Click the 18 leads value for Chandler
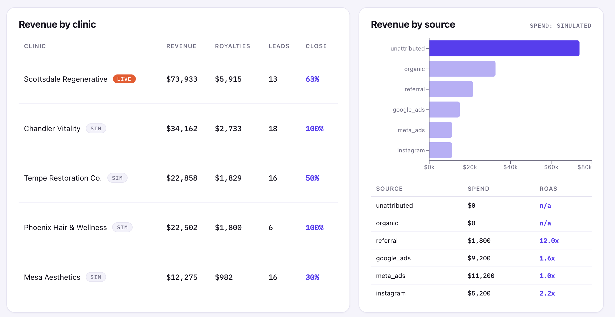Viewport: 615px width, 317px height. [273, 128]
